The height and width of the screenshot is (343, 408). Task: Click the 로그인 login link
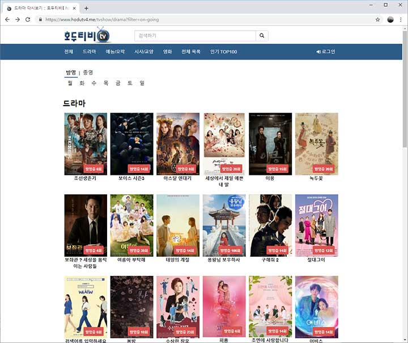pos(326,52)
